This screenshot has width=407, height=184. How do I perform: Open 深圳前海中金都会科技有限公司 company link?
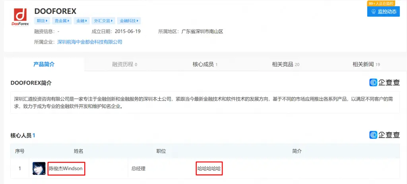tap(89, 42)
